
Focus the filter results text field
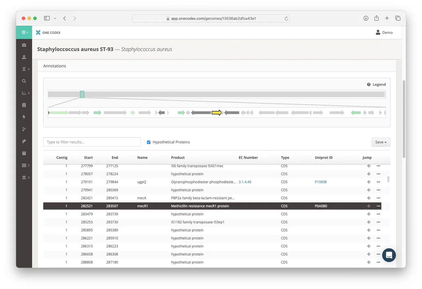click(x=92, y=142)
